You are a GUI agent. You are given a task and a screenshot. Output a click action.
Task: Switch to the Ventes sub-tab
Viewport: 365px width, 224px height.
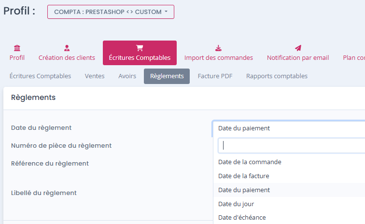[x=95, y=76]
